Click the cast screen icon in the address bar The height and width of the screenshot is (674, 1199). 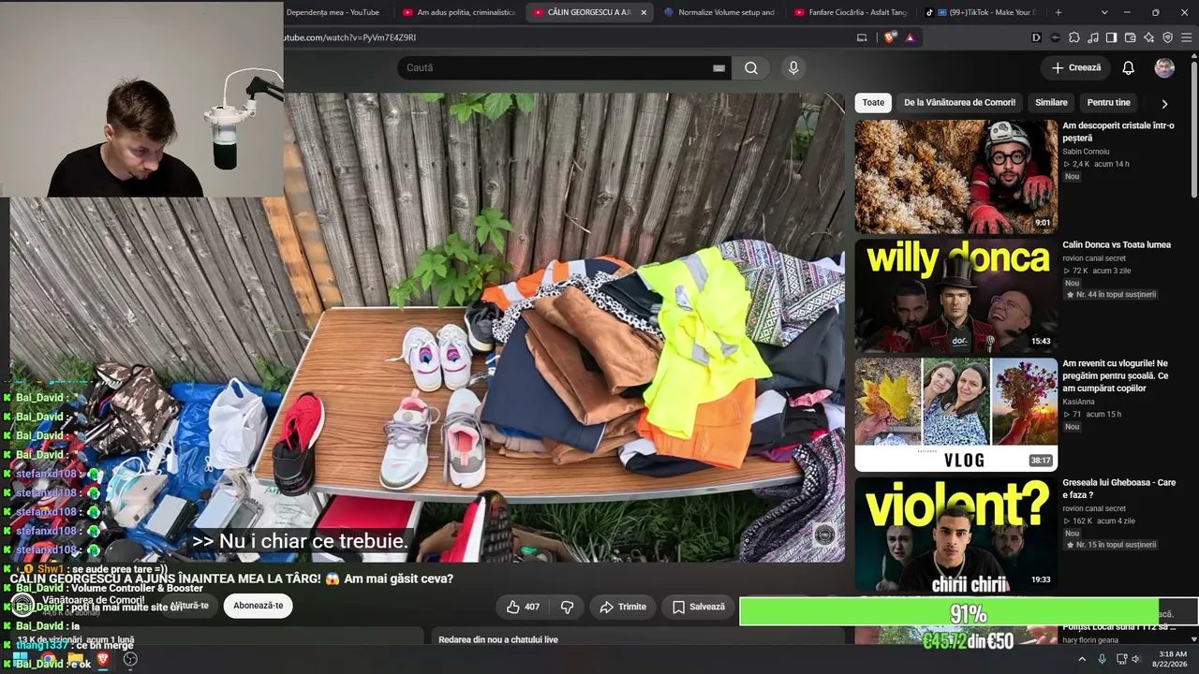(862, 37)
